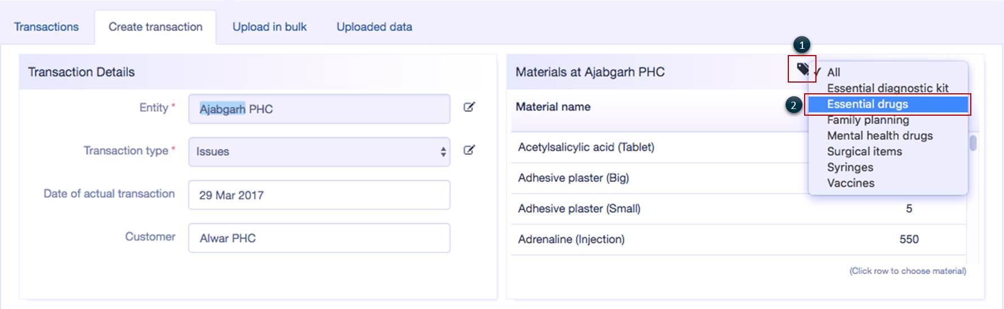Choose Vaccines tag option

(850, 183)
